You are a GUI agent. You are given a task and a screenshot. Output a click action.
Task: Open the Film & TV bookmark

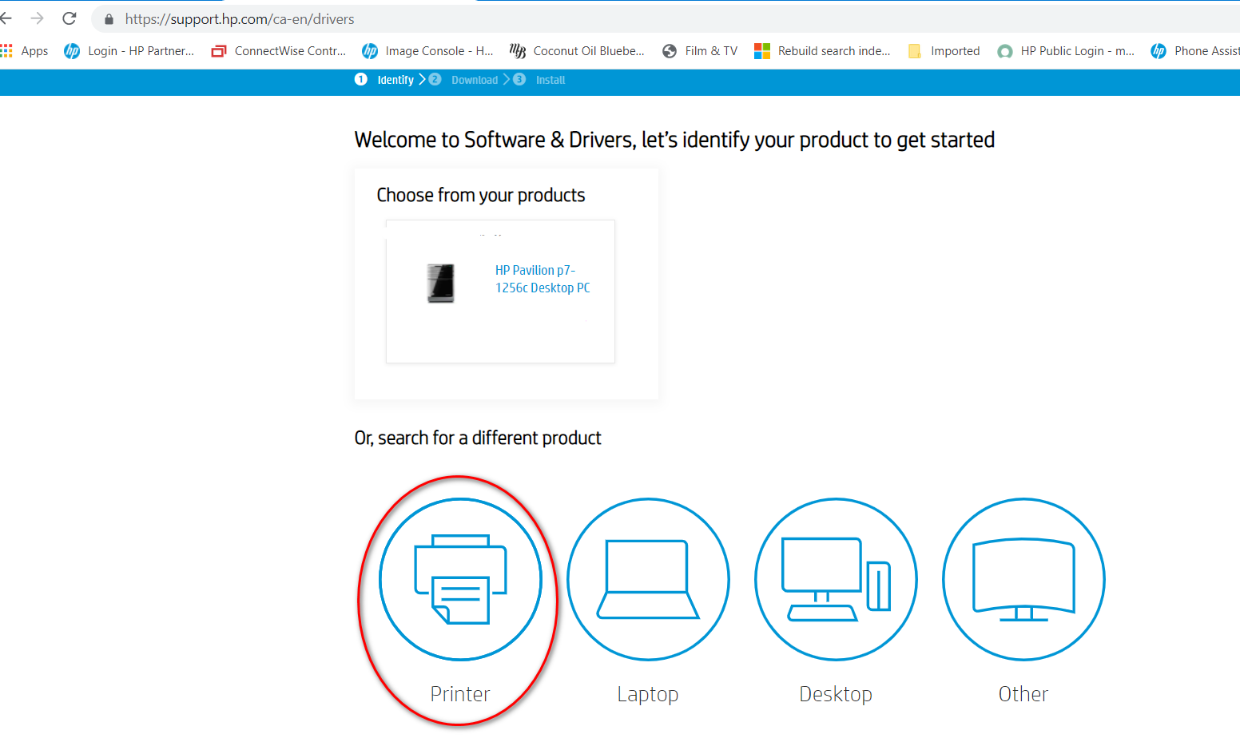click(699, 50)
